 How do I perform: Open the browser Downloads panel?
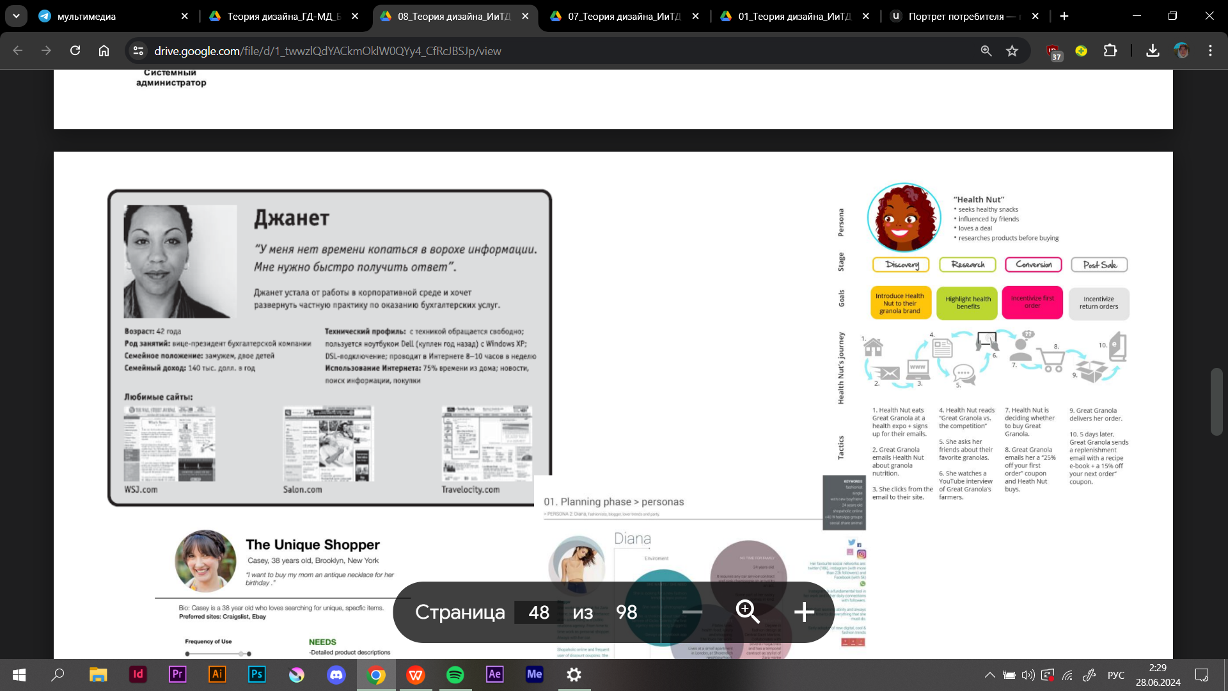1153,51
